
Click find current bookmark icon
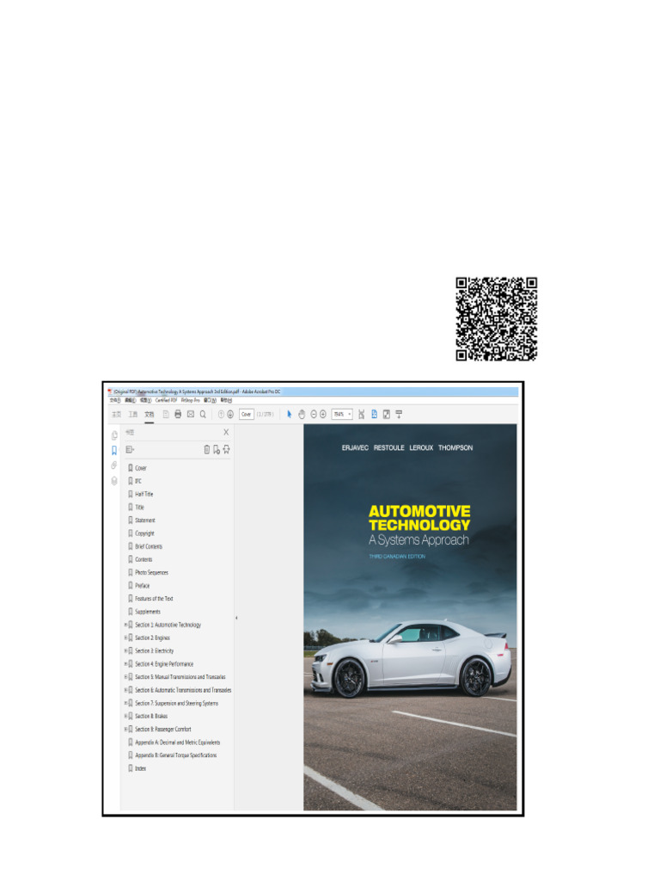226,449
